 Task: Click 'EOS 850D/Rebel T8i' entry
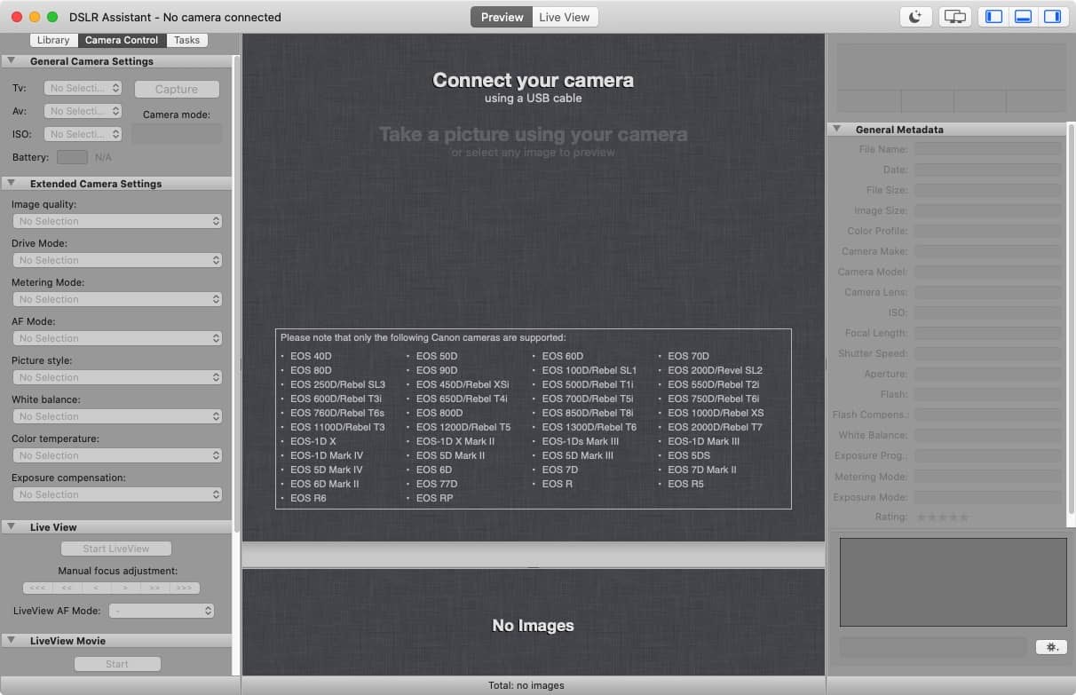click(588, 413)
